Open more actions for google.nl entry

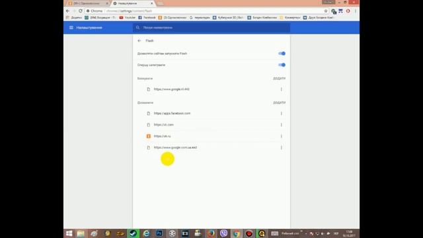click(281, 89)
